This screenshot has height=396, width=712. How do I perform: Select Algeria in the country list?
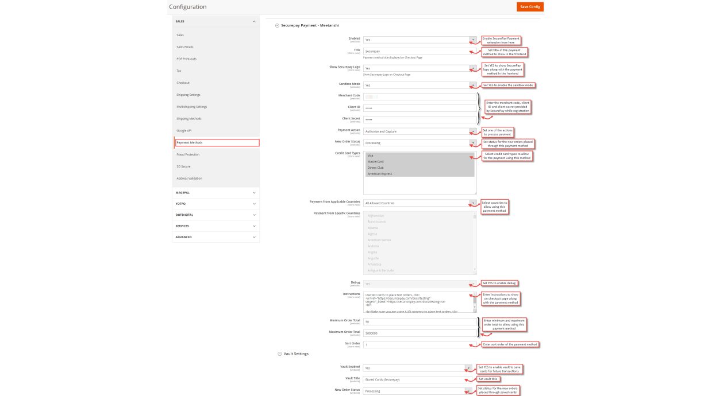tap(418, 234)
